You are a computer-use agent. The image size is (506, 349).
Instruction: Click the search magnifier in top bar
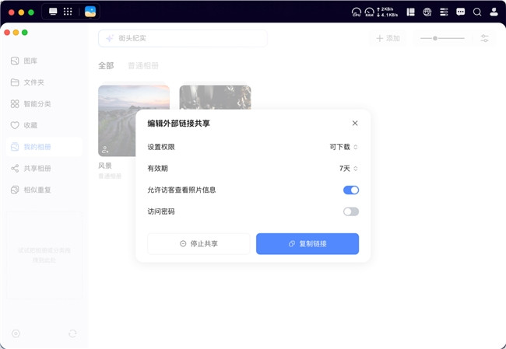[477, 12]
